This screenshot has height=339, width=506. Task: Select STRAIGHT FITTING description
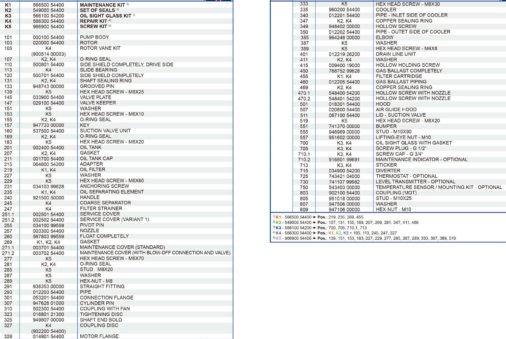[102, 287]
